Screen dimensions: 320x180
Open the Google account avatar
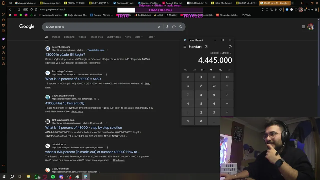[311, 27]
